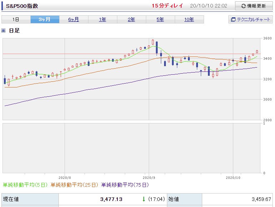
Task: Click the tallest red candlestick near 3600
Action: [153, 42]
